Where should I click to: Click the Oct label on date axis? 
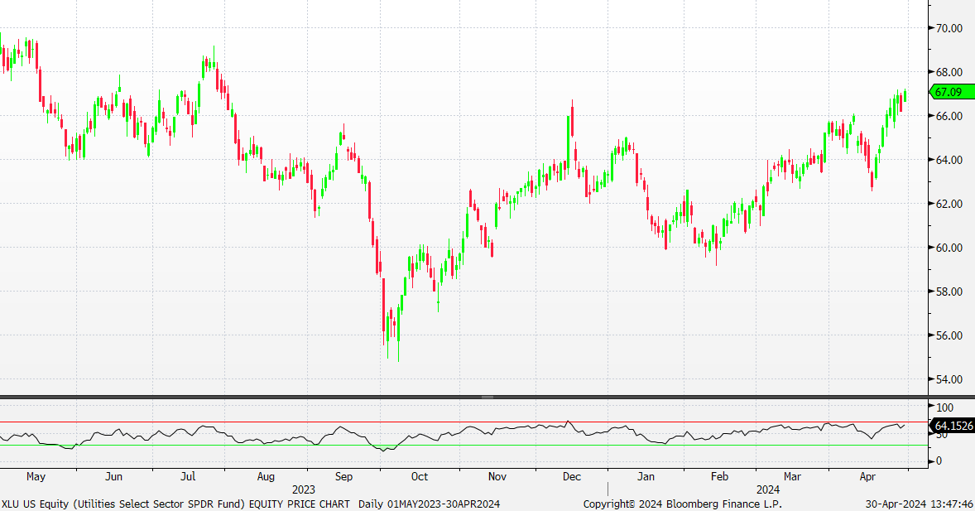[420, 477]
